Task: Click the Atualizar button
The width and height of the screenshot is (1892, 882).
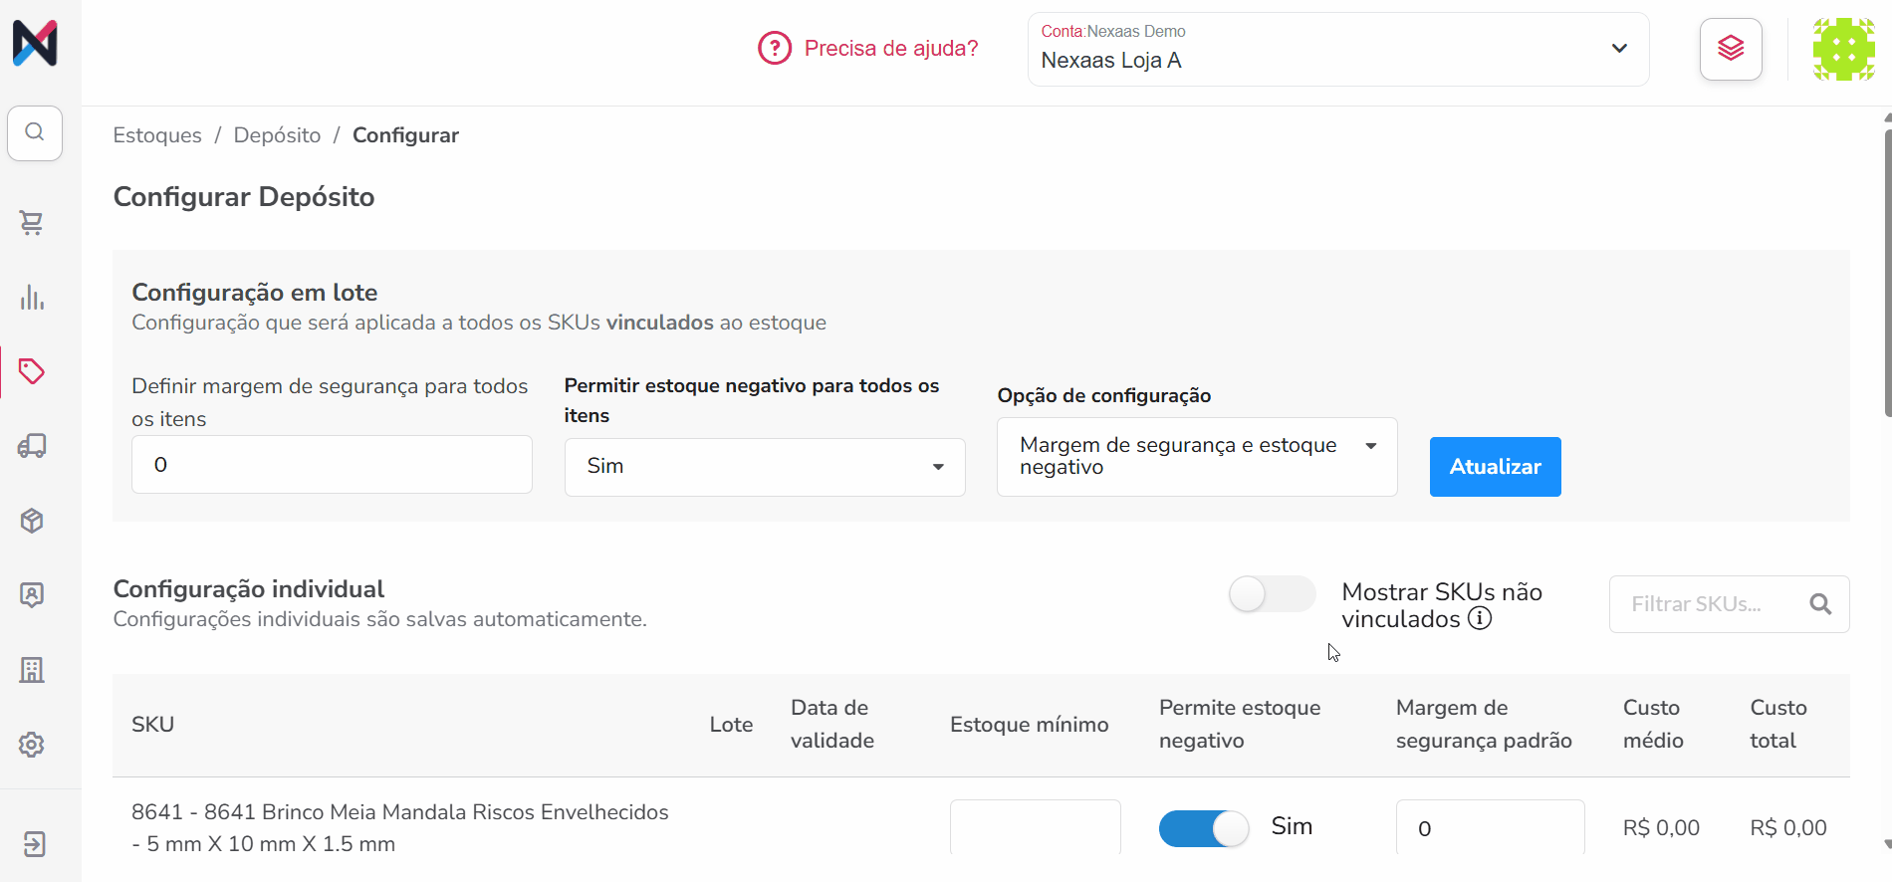Action: coord(1495,467)
